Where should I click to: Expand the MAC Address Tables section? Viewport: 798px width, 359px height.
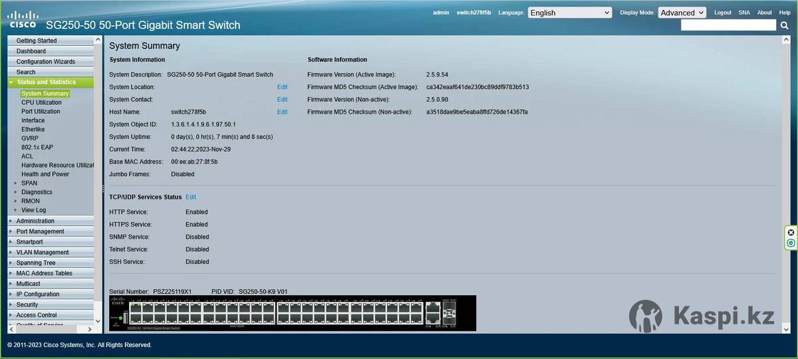click(x=51, y=273)
